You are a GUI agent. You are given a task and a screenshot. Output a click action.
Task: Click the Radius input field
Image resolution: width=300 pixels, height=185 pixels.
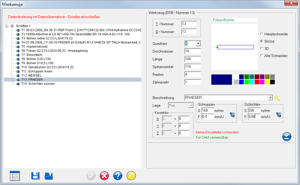193,74
